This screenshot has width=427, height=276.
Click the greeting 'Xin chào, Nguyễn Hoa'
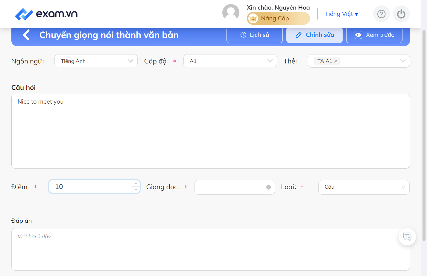click(278, 7)
